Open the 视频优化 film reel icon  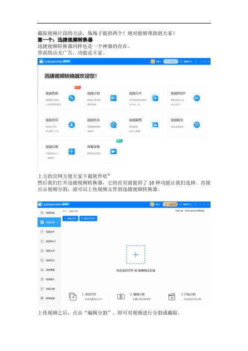point(113,124)
